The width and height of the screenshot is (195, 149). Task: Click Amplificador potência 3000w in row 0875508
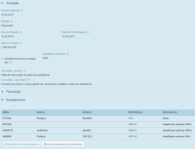pos(177,124)
